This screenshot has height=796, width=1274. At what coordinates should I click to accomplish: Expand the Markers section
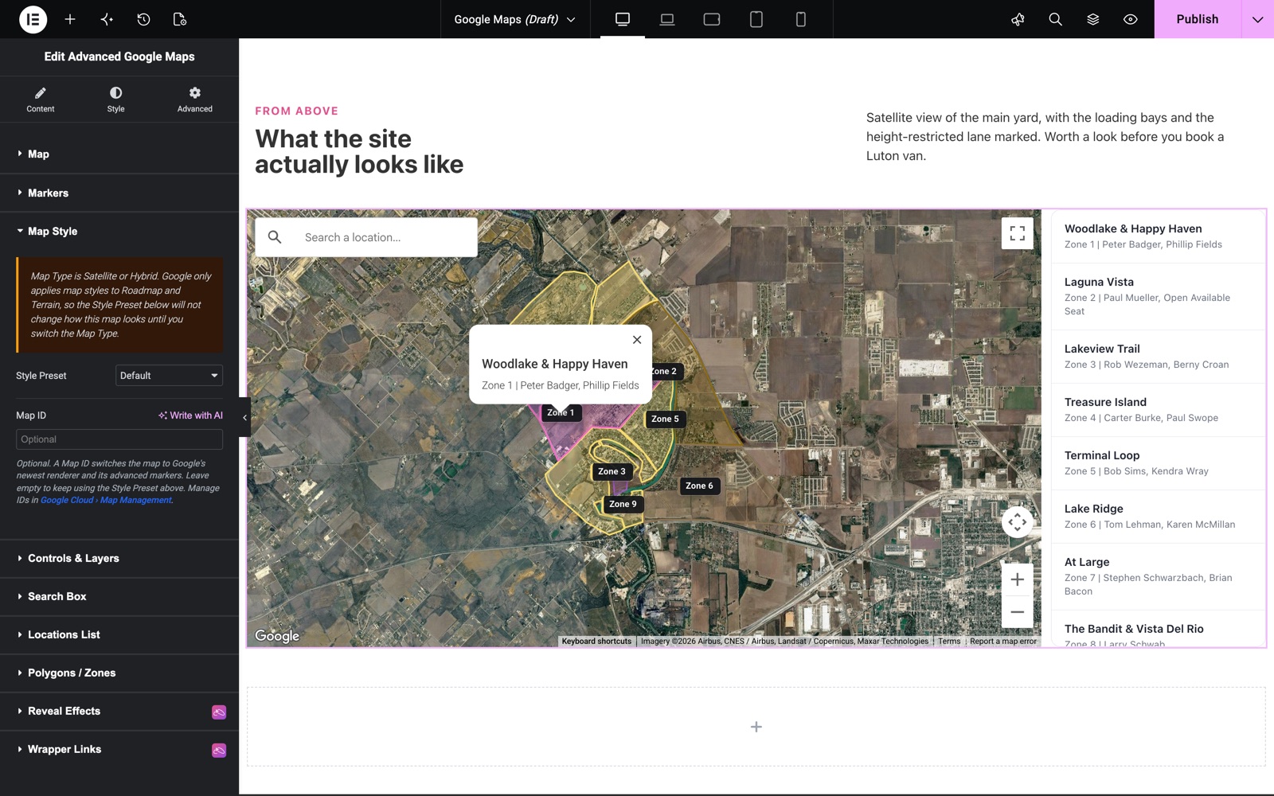pyautogui.click(x=119, y=193)
